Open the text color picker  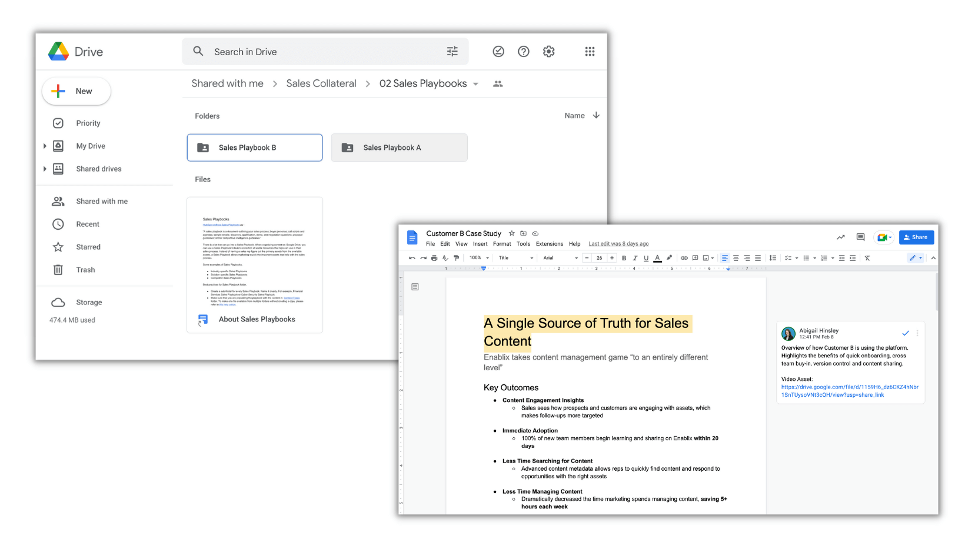pos(657,258)
